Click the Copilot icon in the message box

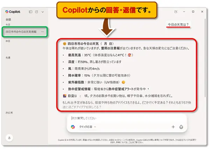[73, 127]
